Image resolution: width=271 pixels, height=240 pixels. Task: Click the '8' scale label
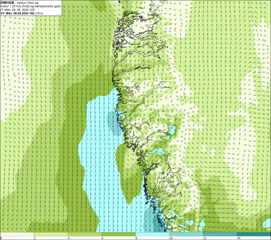[136, 238]
